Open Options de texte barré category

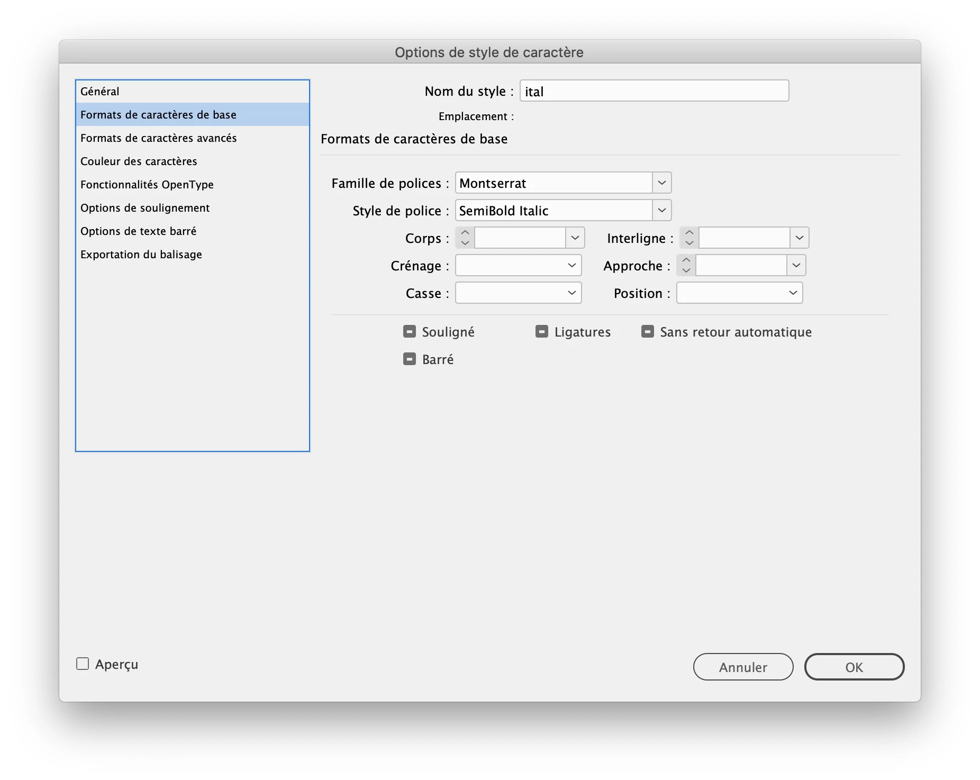[193, 231]
